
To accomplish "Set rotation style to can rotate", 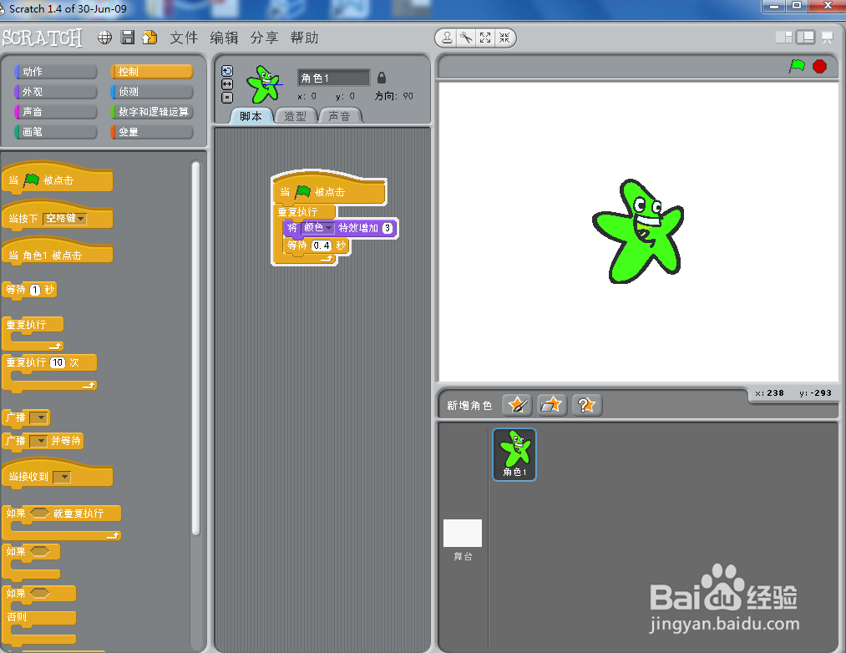I will [227, 71].
